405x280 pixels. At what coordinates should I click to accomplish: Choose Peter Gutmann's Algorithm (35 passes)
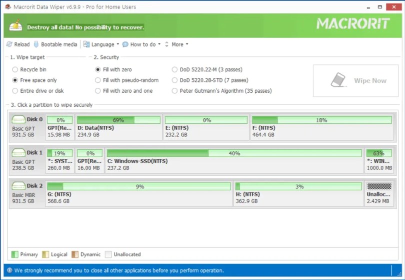[x=174, y=91]
